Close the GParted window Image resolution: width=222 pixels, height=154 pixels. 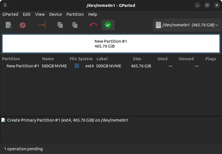point(217,5)
